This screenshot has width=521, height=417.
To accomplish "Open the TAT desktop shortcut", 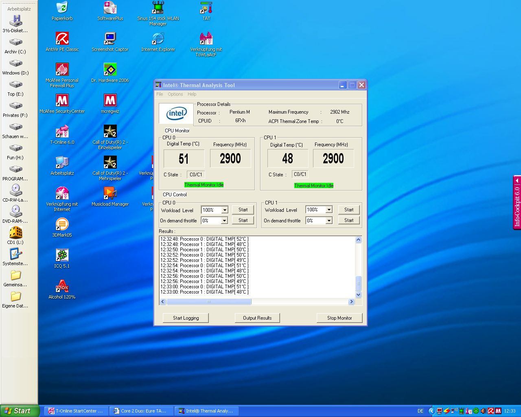I will tap(206, 11).
